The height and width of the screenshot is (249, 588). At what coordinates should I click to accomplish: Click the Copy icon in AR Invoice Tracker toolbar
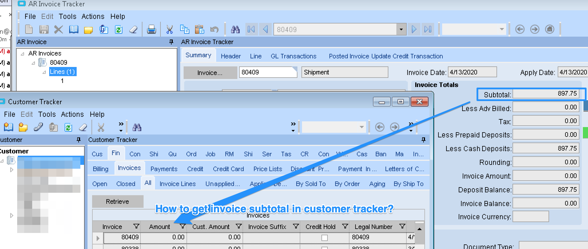(184, 29)
